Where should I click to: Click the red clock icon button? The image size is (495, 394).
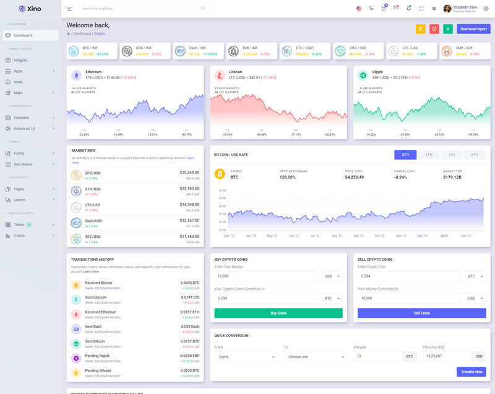pyautogui.click(x=434, y=29)
